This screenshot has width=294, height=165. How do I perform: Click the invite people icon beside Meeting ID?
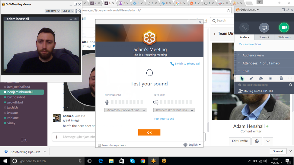click(240, 91)
